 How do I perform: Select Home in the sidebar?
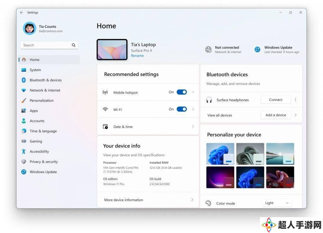click(49, 60)
